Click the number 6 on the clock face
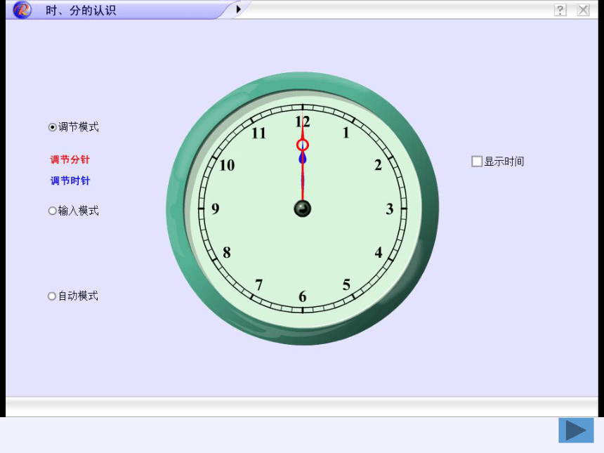This screenshot has width=604, height=453. tap(303, 296)
